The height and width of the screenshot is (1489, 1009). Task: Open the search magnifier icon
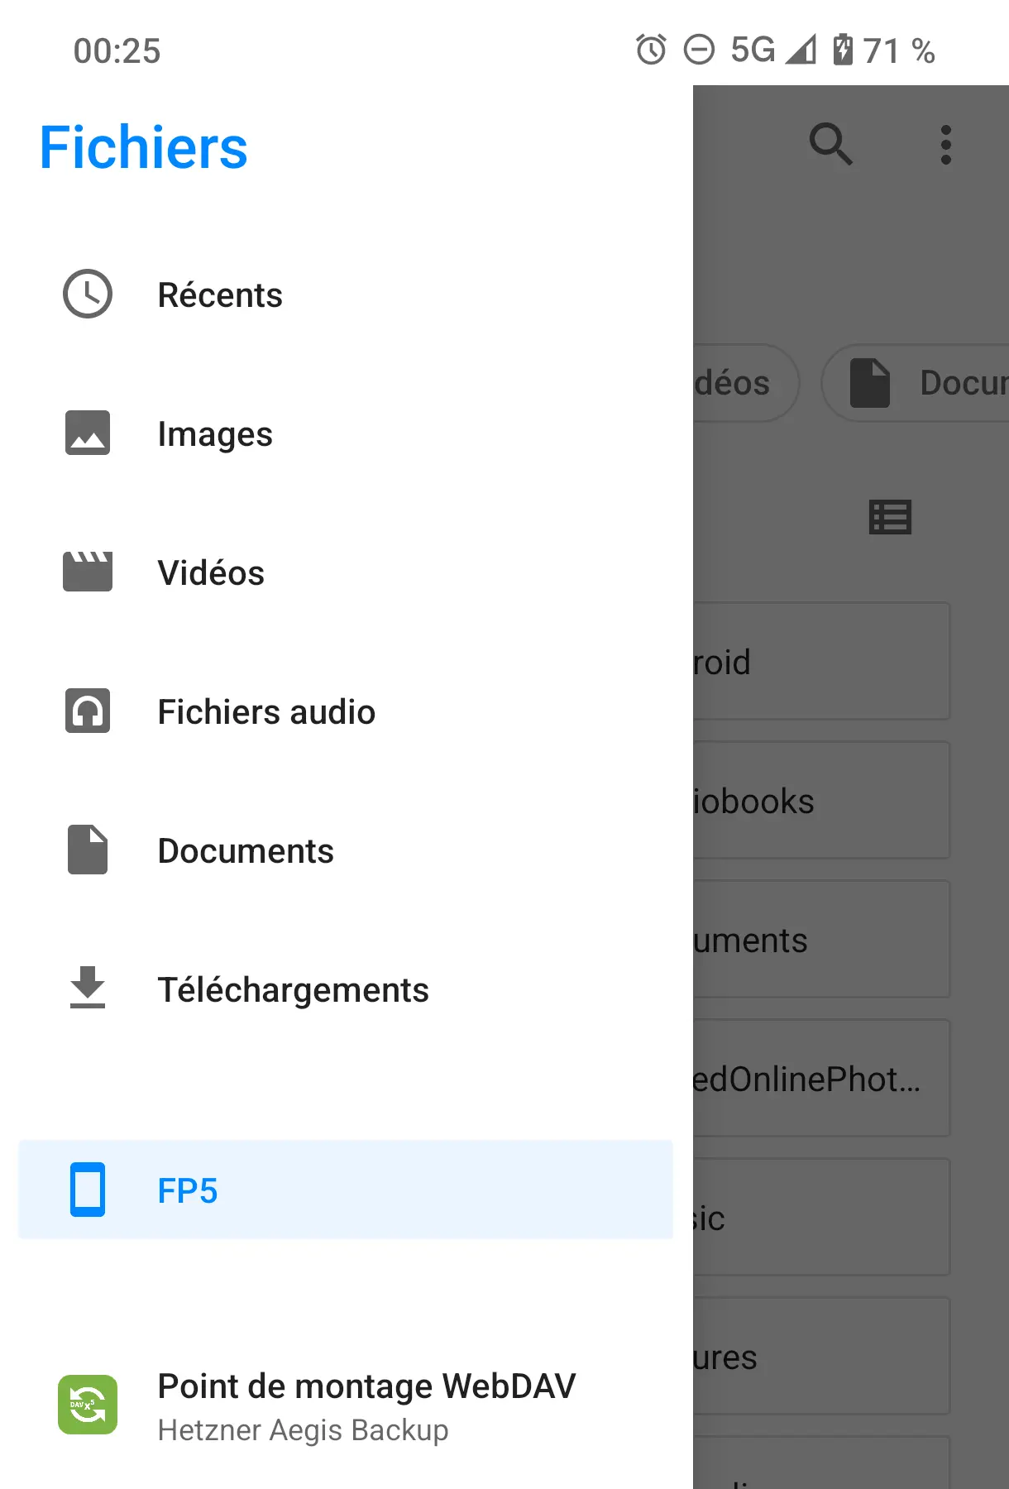[830, 145]
